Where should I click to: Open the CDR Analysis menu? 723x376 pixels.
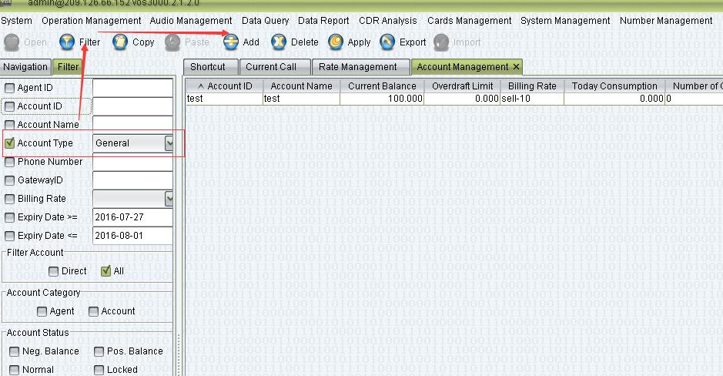coord(388,21)
